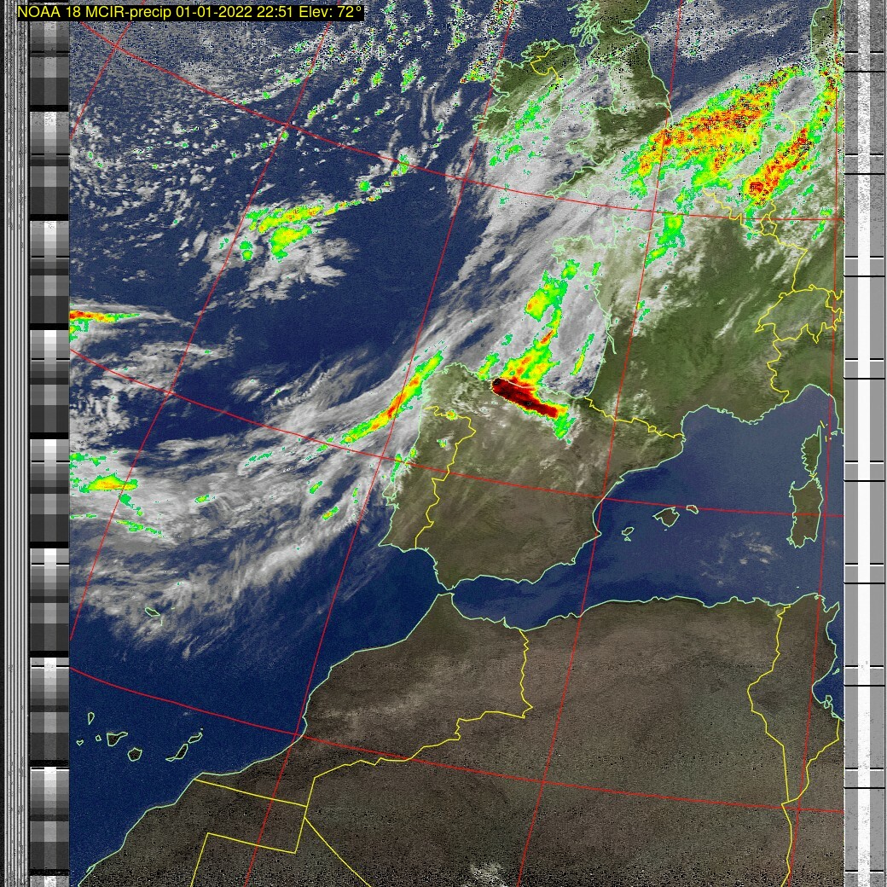The image size is (887, 887).
Task: Click the red rain band off Galicia's coast
Action: pyautogui.click(x=394, y=406)
